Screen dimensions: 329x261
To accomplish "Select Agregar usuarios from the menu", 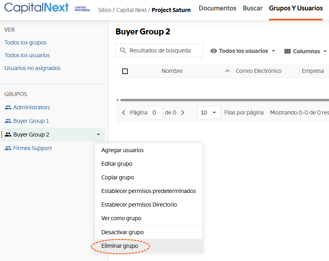I will 149,150.
